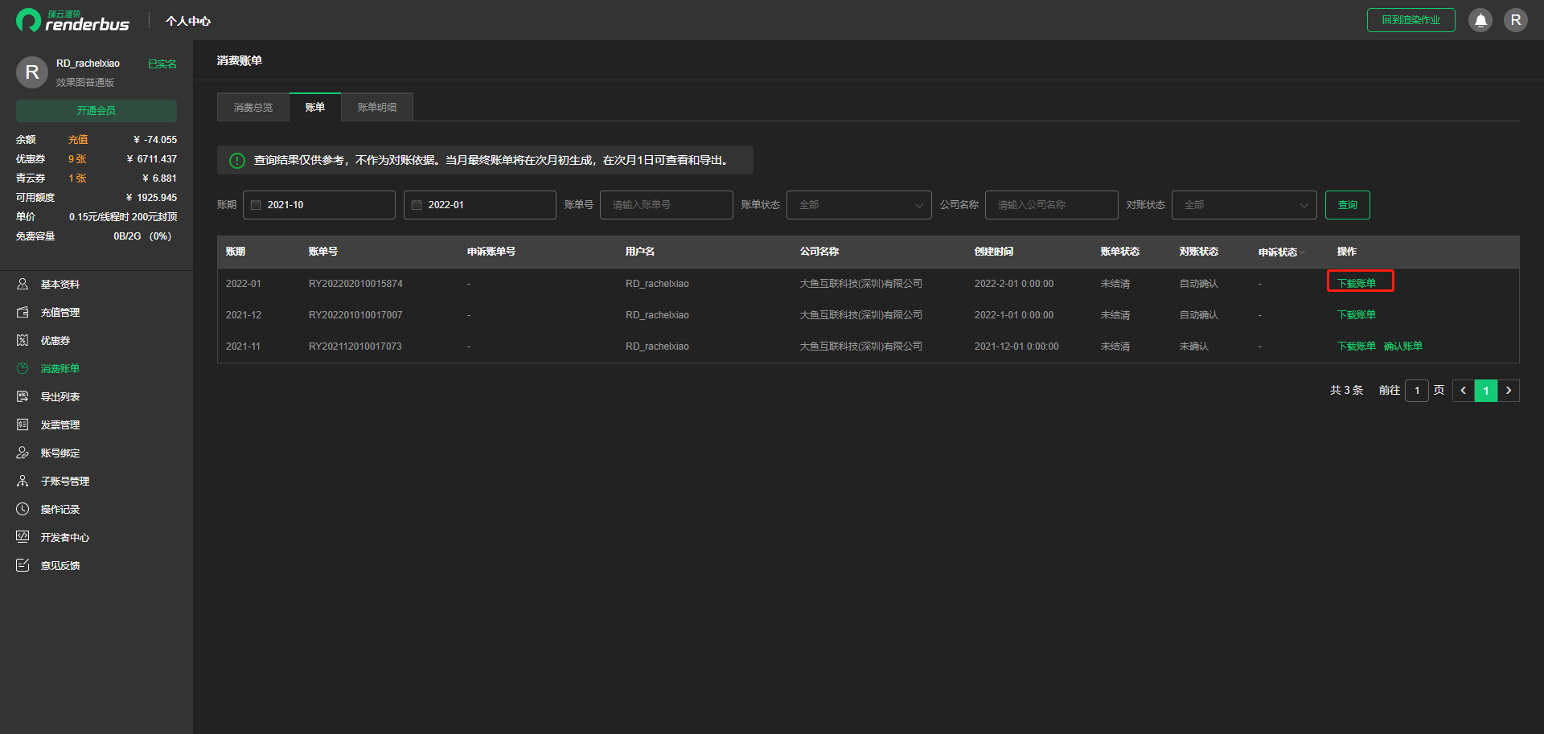Open 操作记录 clock icon
Screen dimensions: 1544x734
tap(23, 509)
